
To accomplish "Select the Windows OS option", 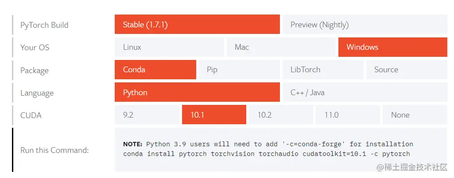I will [392, 47].
